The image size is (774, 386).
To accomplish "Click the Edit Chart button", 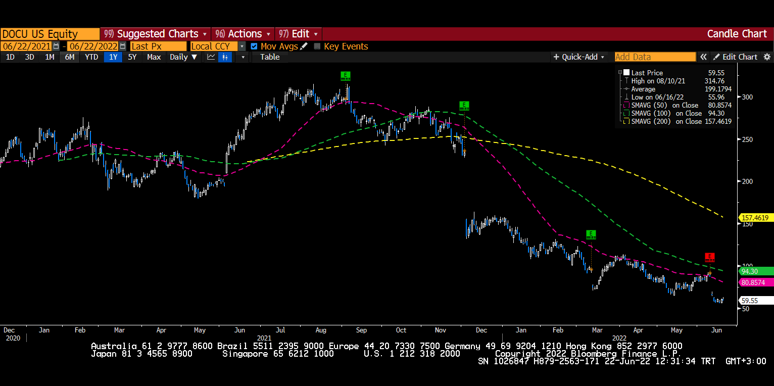I will click(x=735, y=57).
